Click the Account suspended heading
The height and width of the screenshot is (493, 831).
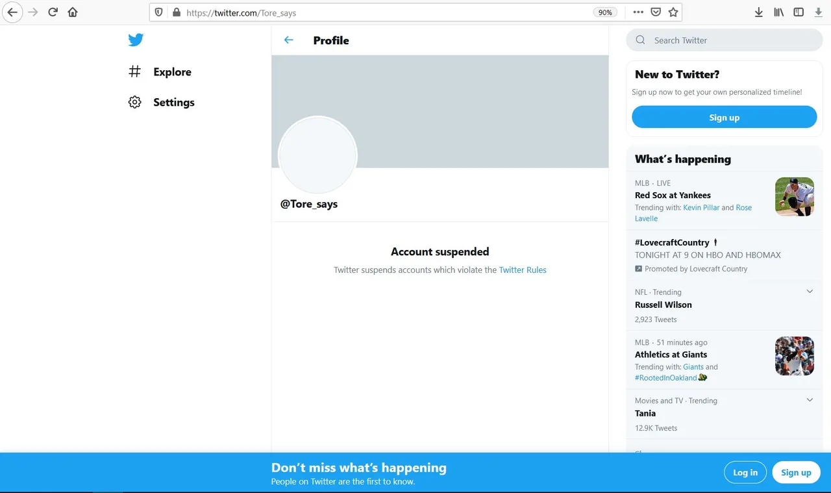[440, 252]
